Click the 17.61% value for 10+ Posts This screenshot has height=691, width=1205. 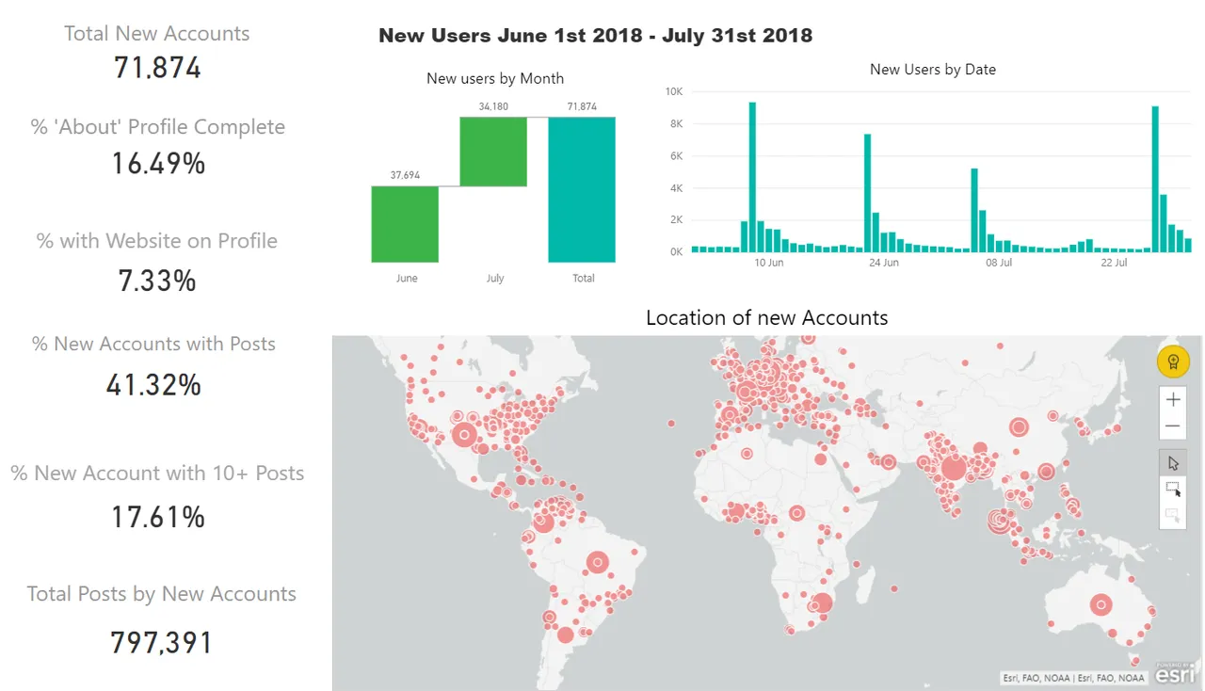158,516
